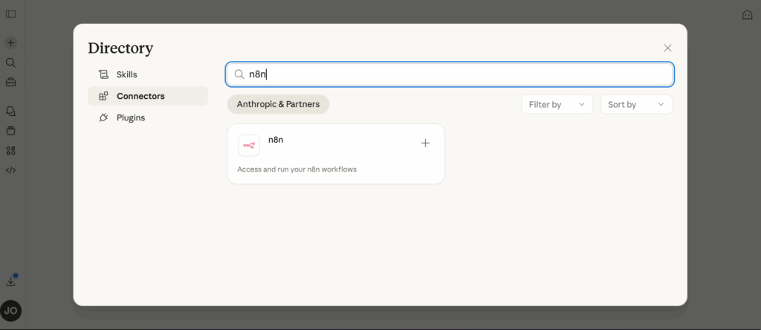Click the new chat plus icon
This screenshot has width=761, height=330.
10,43
